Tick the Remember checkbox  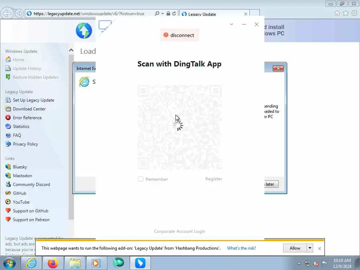pos(141,179)
